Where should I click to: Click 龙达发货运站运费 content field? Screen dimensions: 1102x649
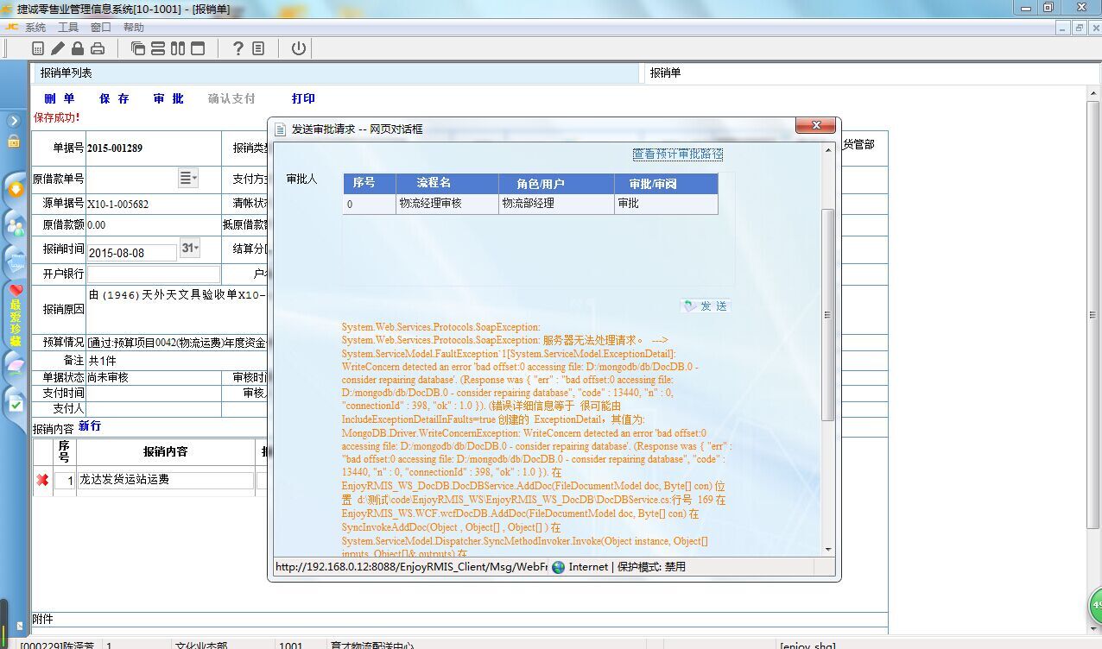pyautogui.click(x=167, y=480)
